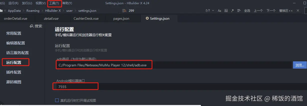Screen dimensions: 307x106
Task: Enable 真机运行时打开调试视图 checkbox
Action: tap(57, 100)
